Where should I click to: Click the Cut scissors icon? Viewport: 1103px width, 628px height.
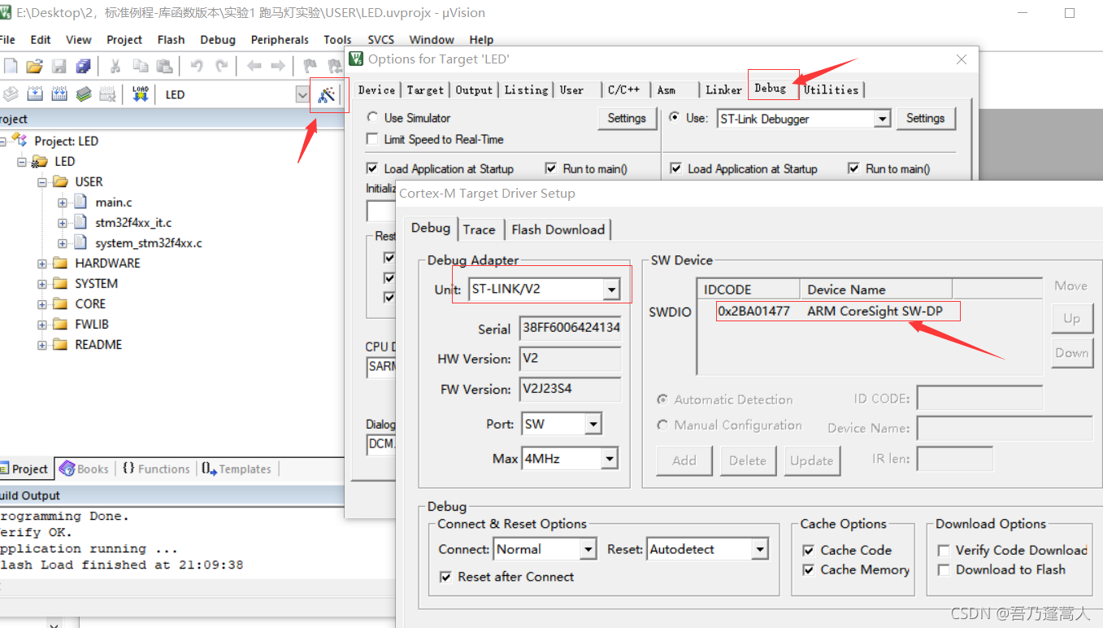115,66
